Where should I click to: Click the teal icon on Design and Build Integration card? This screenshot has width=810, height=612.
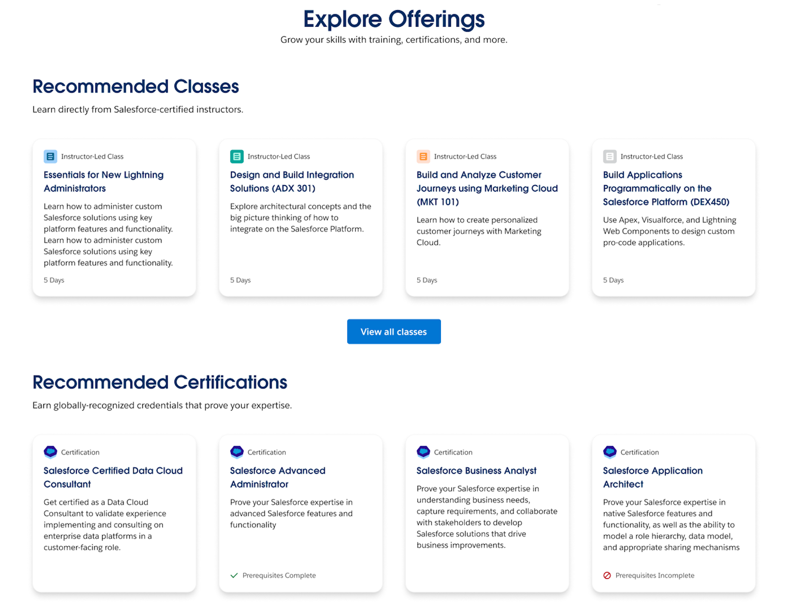(236, 156)
